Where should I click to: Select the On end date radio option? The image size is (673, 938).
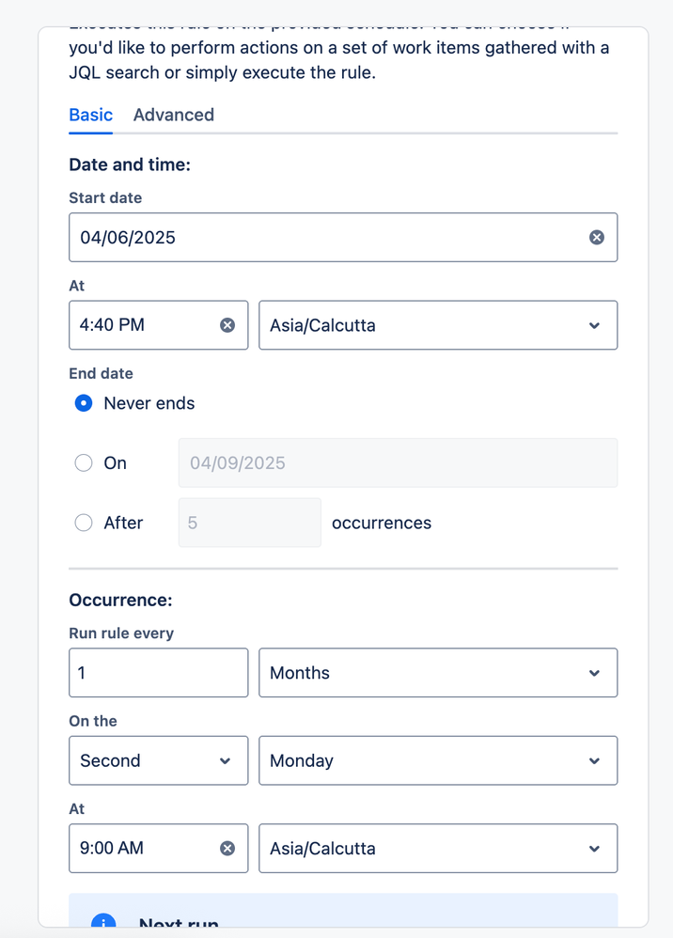coord(84,463)
